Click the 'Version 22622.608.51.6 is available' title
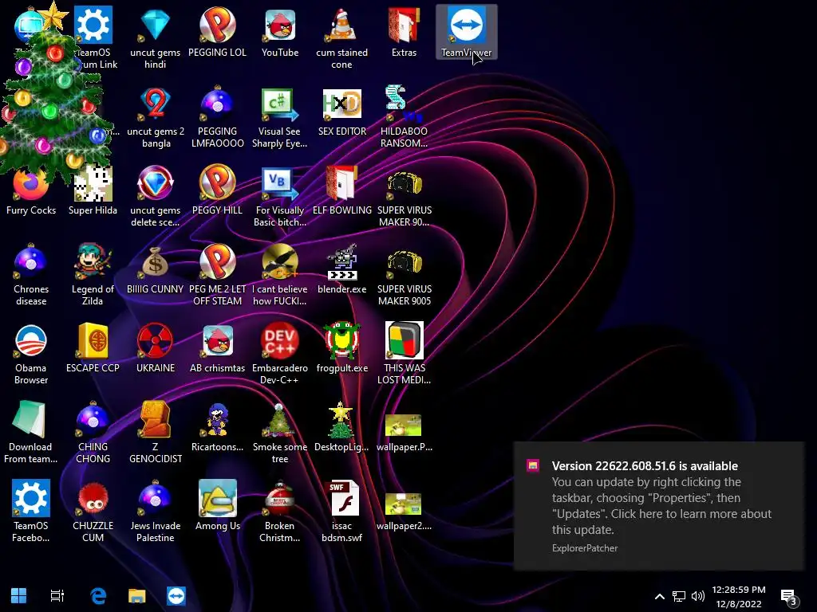Image resolution: width=817 pixels, height=612 pixels. [645, 465]
